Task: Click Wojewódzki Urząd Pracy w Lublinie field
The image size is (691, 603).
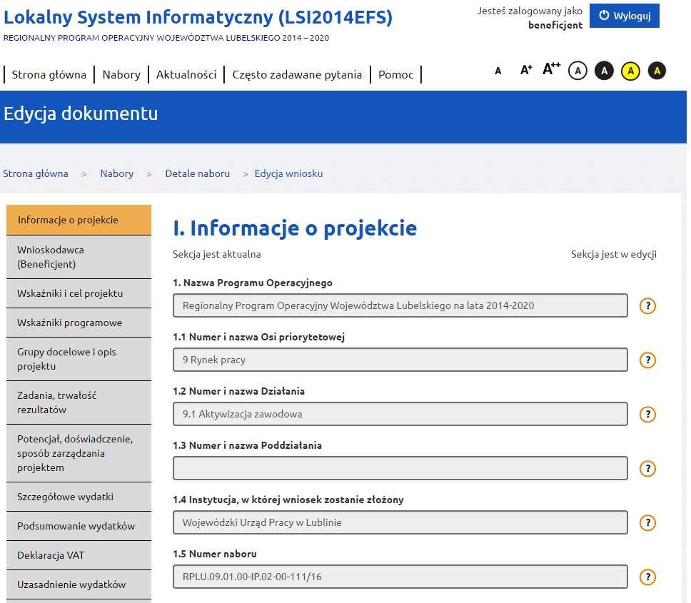Action: (400, 522)
